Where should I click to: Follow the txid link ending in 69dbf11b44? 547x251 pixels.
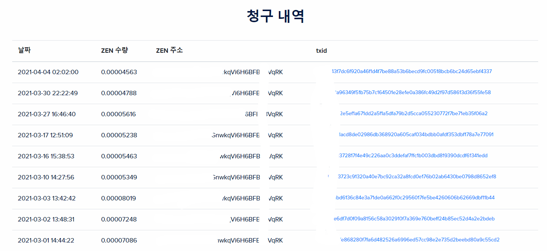coord(413,198)
